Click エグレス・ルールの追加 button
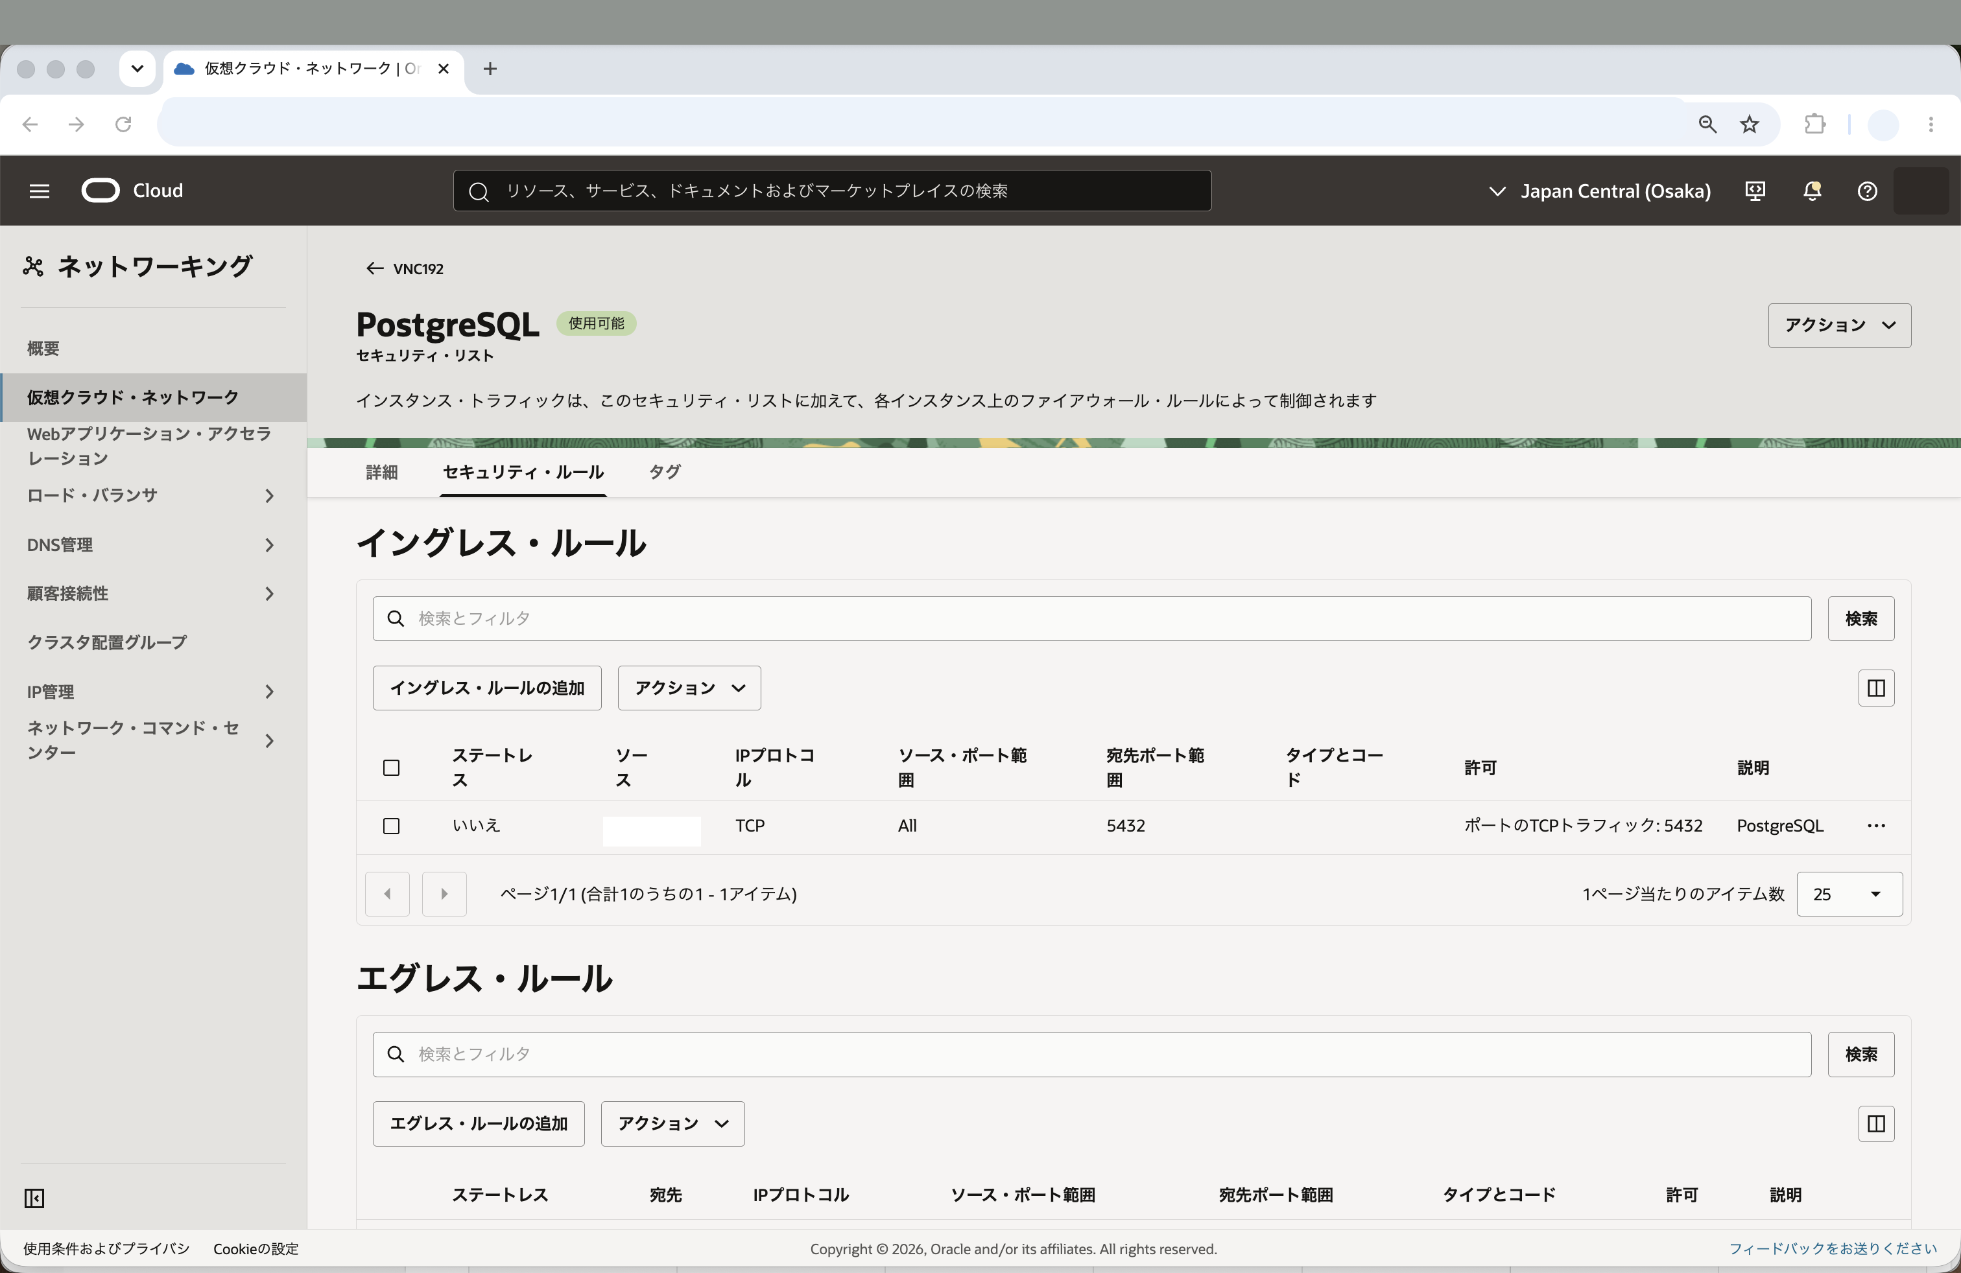Viewport: 1961px width, 1273px height. point(479,1124)
